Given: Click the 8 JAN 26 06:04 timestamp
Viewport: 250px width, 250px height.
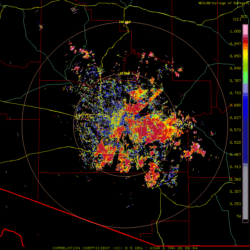Looking at the screenshot, I should click(x=180, y=248).
